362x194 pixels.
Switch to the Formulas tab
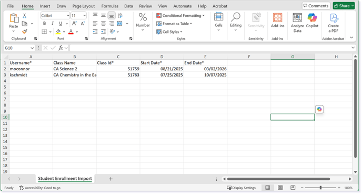coord(109,6)
